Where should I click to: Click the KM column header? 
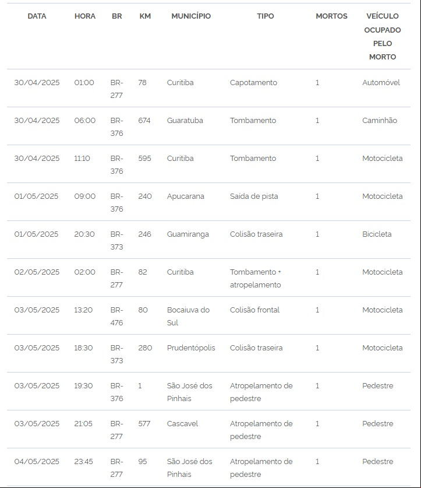(145, 16)
